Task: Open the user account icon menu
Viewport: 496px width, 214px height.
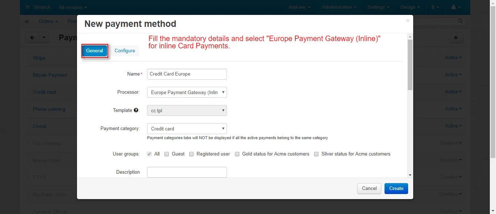Action: tap(455, 7)
